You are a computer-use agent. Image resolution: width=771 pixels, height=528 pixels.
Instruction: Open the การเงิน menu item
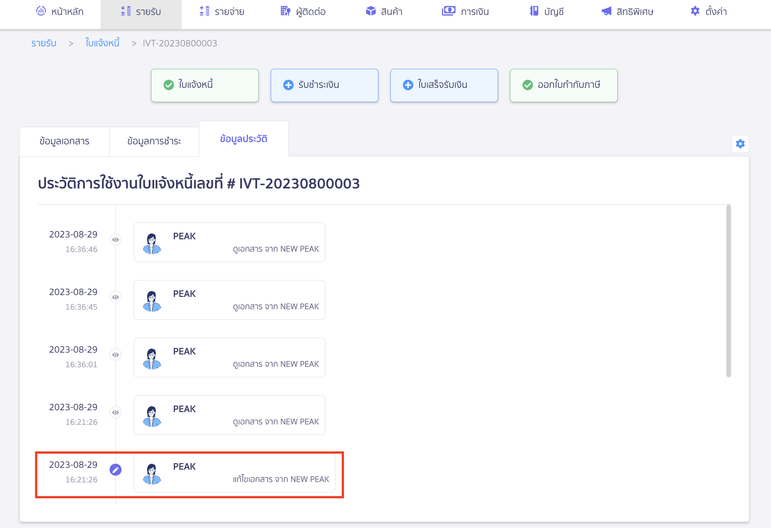pos(465,12)
